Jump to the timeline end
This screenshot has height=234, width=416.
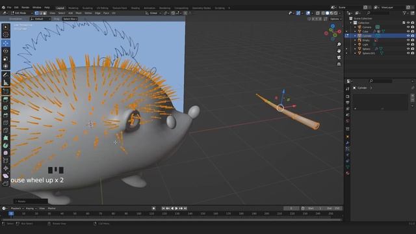185,208
